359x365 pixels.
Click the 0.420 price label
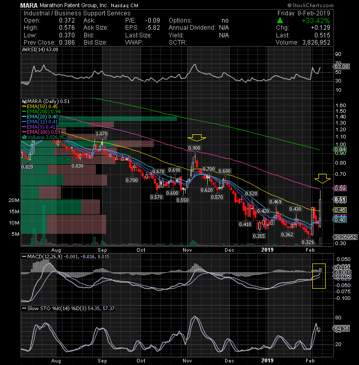(x=263, y=211)
